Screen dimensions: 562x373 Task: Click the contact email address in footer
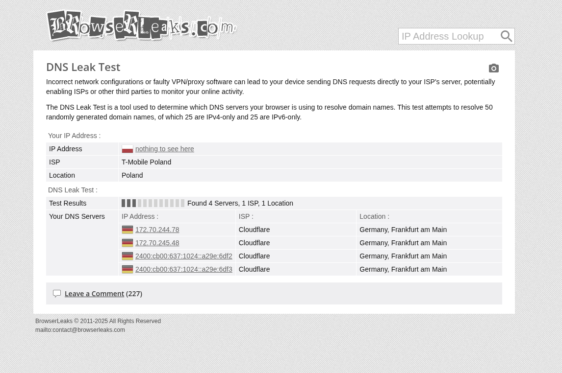tap(80, 330)
